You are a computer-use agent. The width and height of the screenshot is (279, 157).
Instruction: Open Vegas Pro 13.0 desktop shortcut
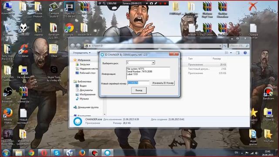[x=69, y=10]
